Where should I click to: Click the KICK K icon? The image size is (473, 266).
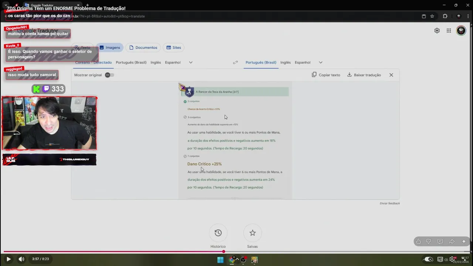click(x=36, y=89)
